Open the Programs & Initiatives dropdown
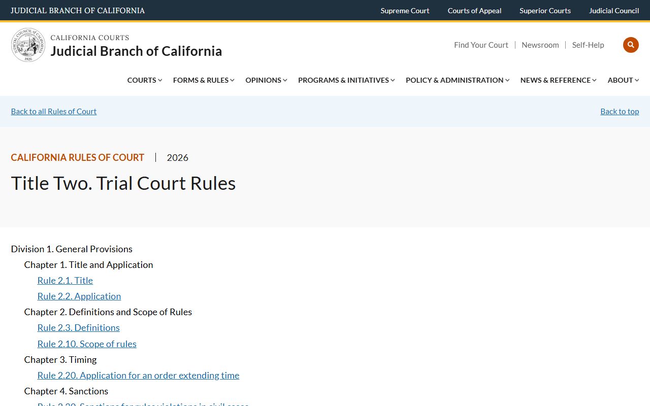Image resolution: width=650 pixels, height=406 pixels. click(346, 80)
